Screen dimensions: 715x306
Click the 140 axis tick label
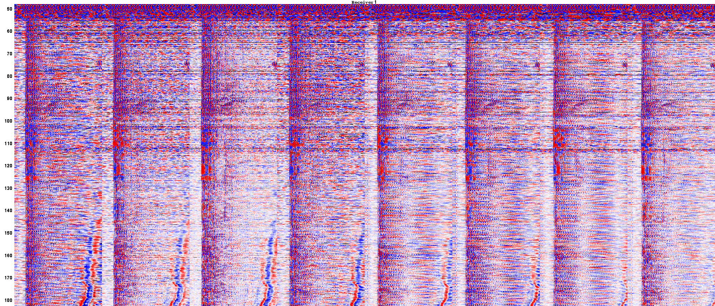[8, 211]
